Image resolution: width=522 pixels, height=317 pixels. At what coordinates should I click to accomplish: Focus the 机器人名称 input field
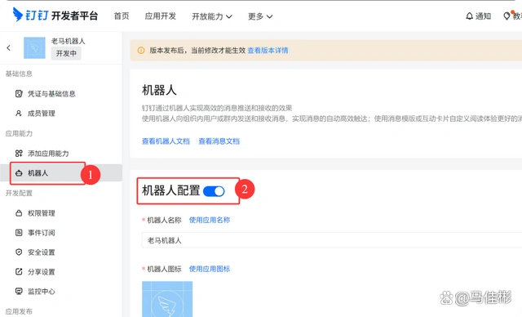(332, 240)
